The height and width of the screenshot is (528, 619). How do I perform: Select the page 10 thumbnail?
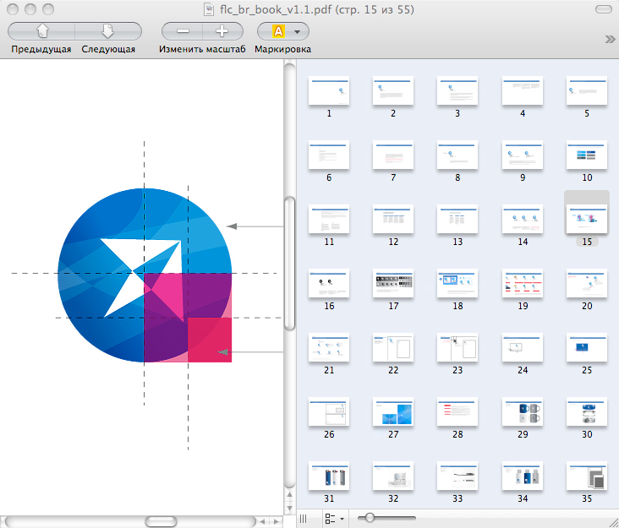[x=586, y=155]
